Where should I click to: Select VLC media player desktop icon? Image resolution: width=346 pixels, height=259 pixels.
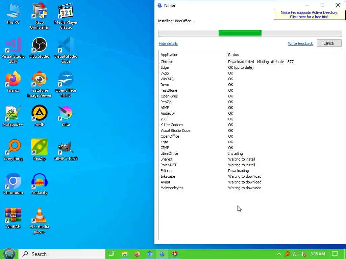40,221
